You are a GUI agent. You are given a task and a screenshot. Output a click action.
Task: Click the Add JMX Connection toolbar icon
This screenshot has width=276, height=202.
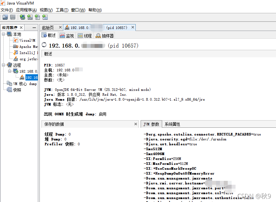[30, 17]
